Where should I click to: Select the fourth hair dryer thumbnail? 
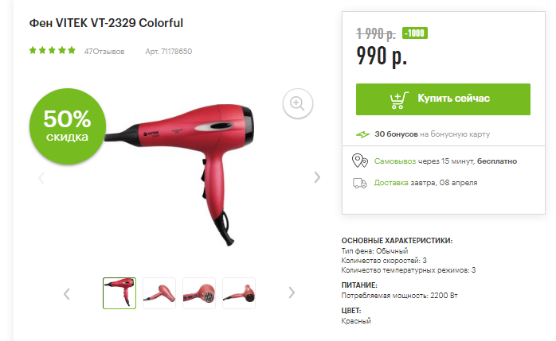[239, 293]
